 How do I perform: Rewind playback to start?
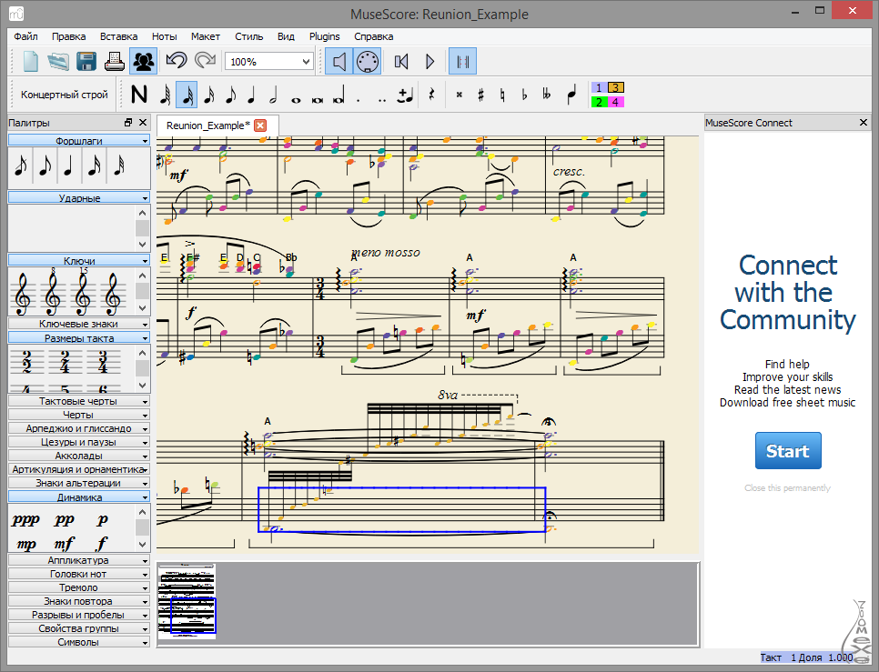(x=401, y=61)
